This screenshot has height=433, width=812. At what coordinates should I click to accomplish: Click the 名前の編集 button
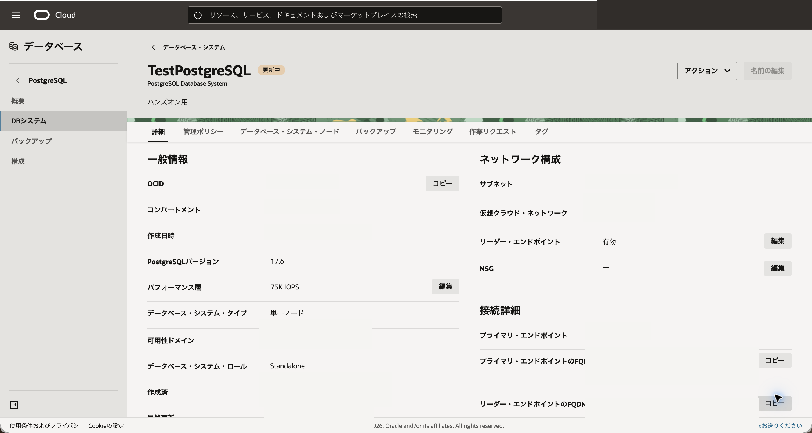(x=767, y=71)
